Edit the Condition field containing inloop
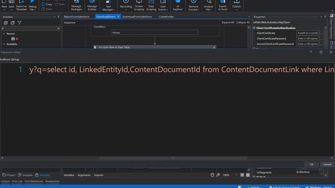 pyautogui.click(x=154, y=32)
